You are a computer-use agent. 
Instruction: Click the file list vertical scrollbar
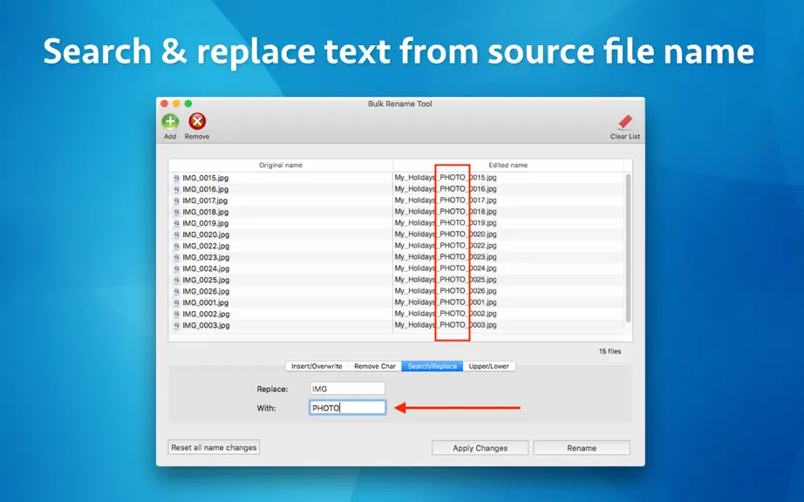pos(628,248)
